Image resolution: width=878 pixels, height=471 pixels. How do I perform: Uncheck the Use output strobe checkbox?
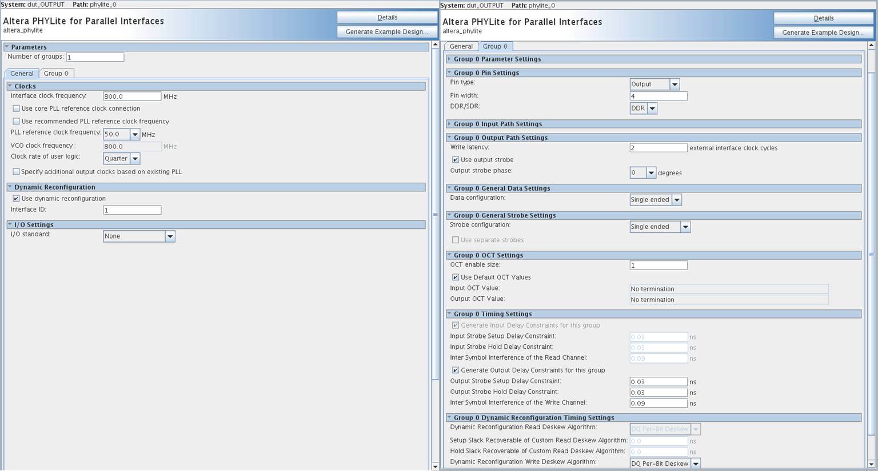coord(456,160)
